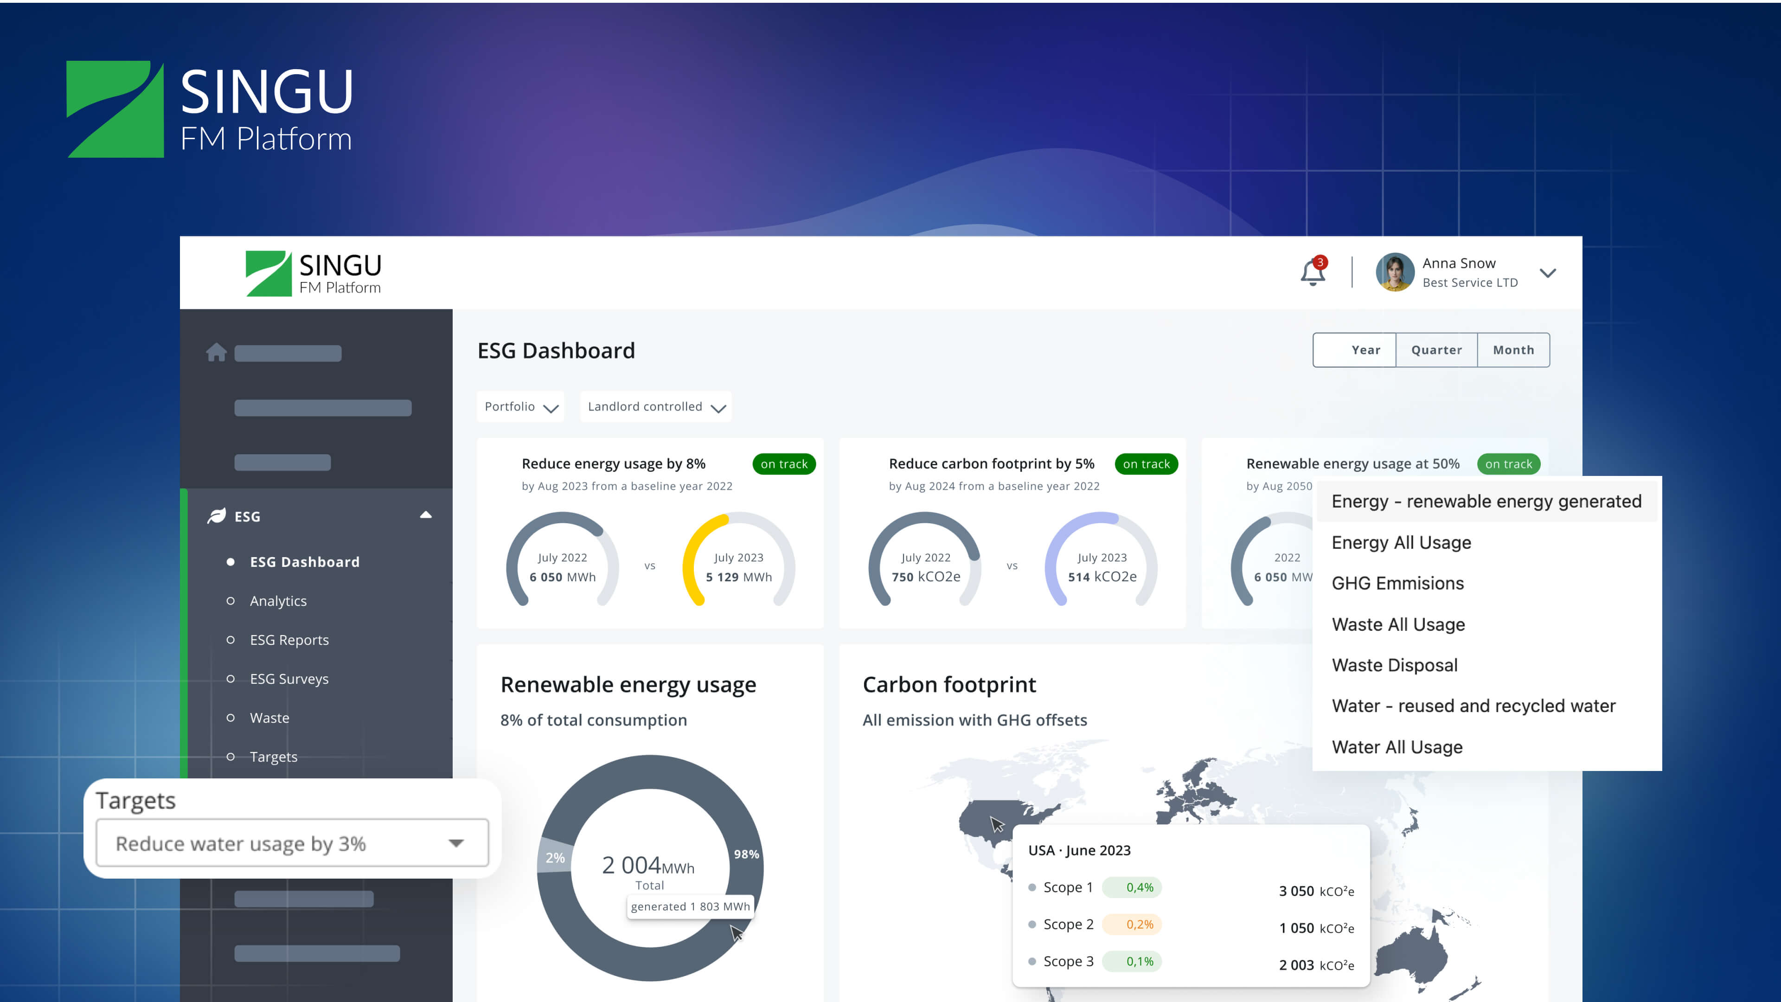The height and width of the screenshot is (1002, 1781).
Task: Collapse the ESG sidebar section
Action: click(x=424, y=515)
